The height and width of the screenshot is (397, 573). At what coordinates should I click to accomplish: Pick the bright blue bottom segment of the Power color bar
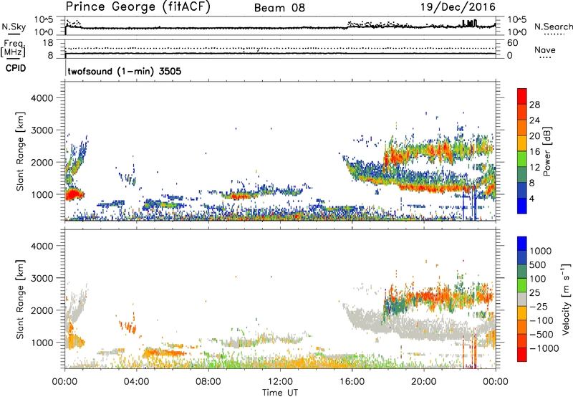tap(522, 206)
